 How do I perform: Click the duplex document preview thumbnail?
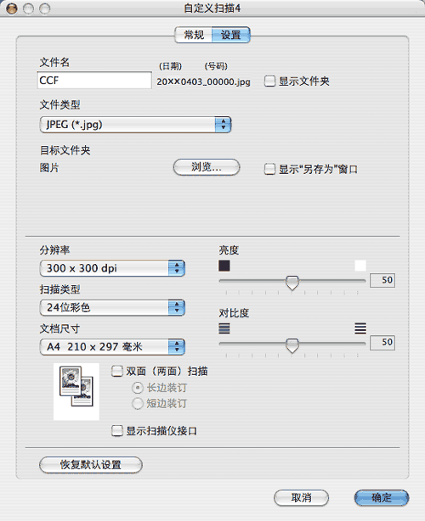(x=76, y=391)
